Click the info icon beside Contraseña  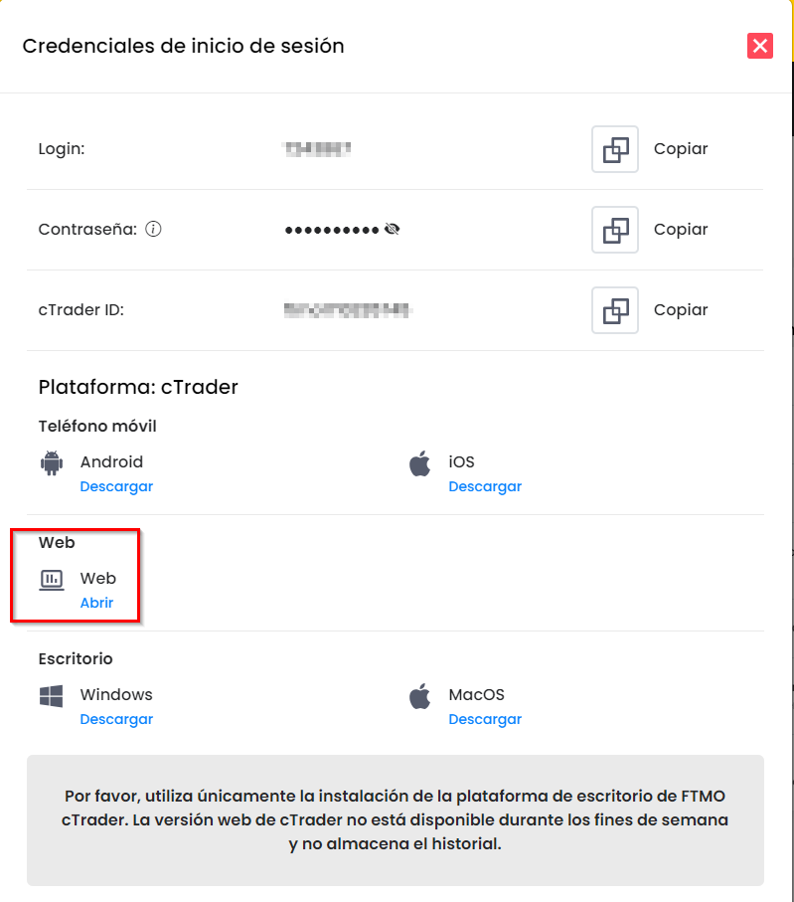(153, 230)
